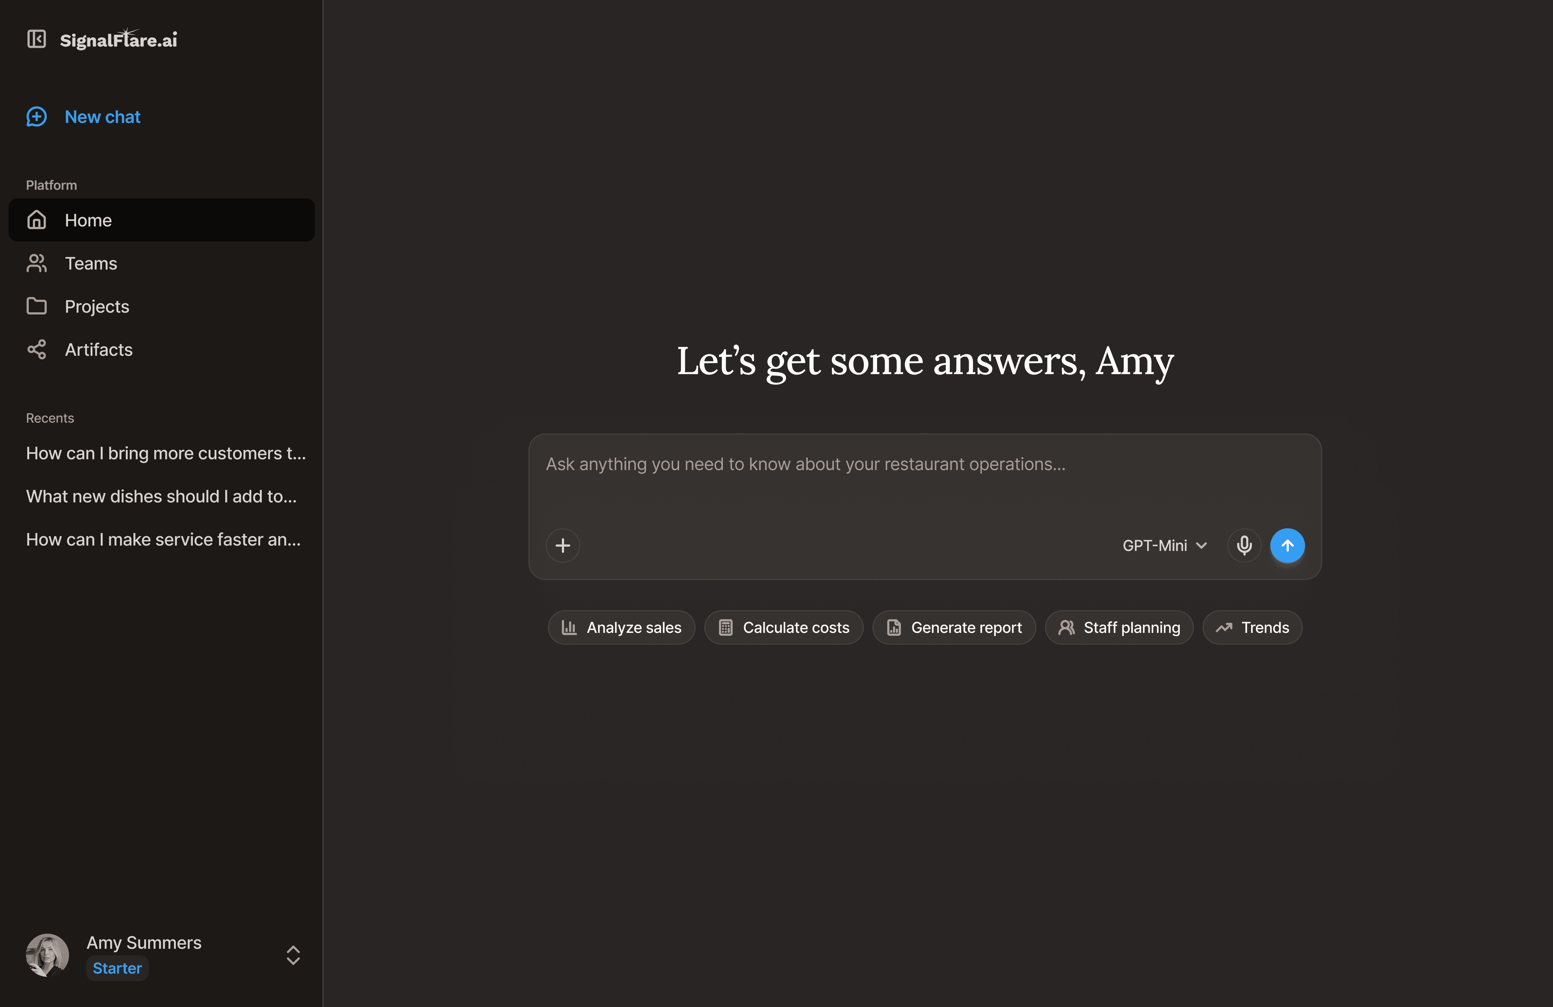
Task: Click the Projects folder icon
Action: (37, 307)
